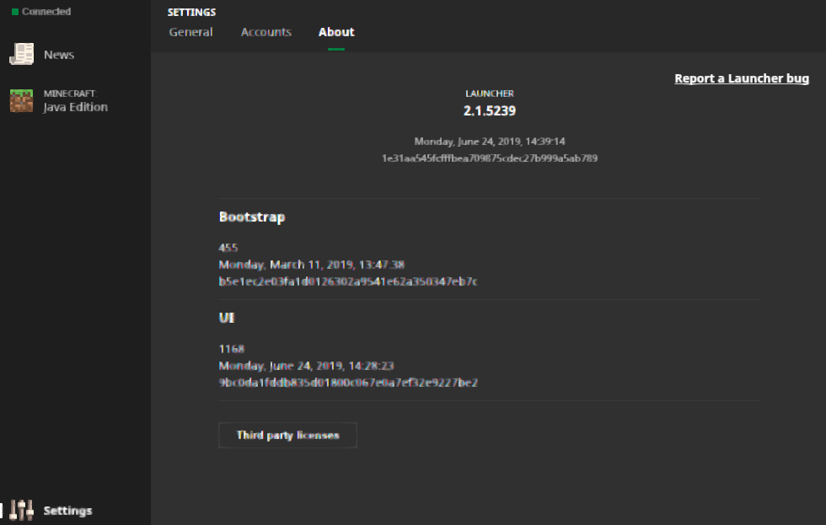Click the UI build number 1168
Screen dimensions: 826x525
[232, 349]
